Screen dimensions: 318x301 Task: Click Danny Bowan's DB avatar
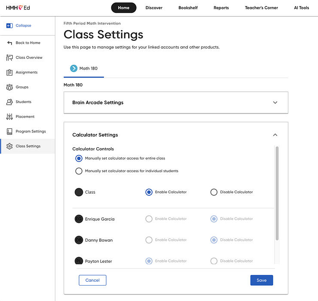pyautogui.click(x=79, y=240)
